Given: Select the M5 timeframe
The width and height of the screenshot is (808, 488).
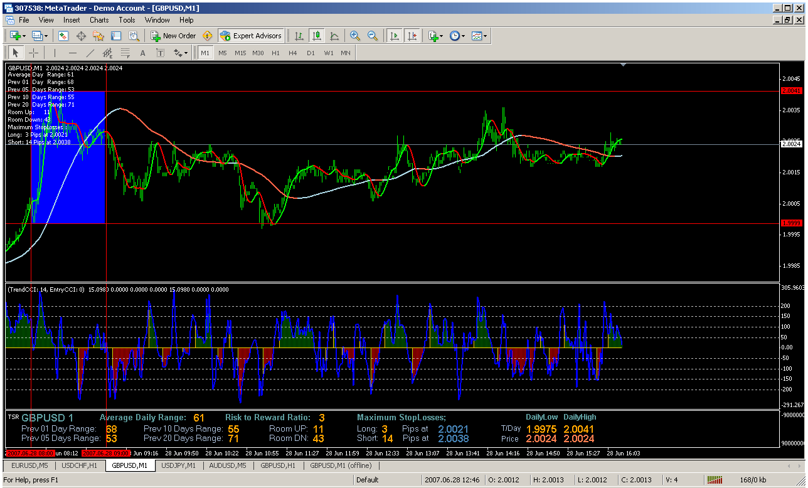Looking at the screenshot, I should click(223, 53).
